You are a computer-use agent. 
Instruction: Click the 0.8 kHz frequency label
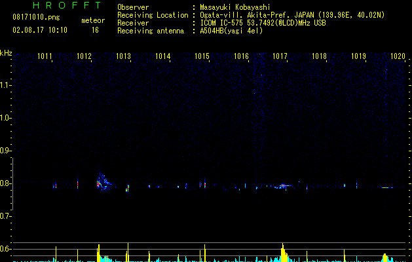(5, 183)
